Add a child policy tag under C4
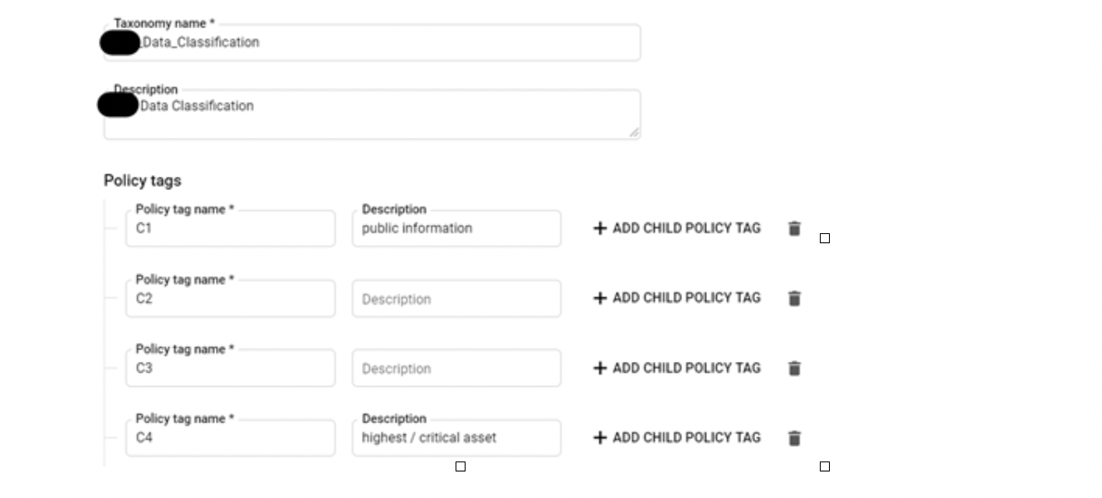This screenshot has width=1102, height=498. pyautogui.click(x=677, y=437)
